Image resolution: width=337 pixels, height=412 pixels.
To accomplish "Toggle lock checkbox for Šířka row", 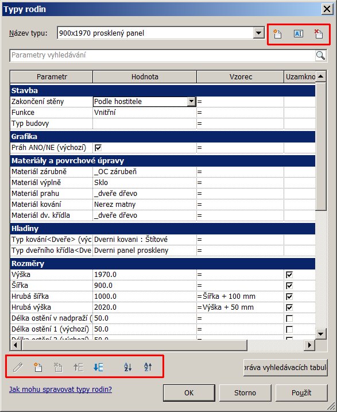I will (289, 286).
